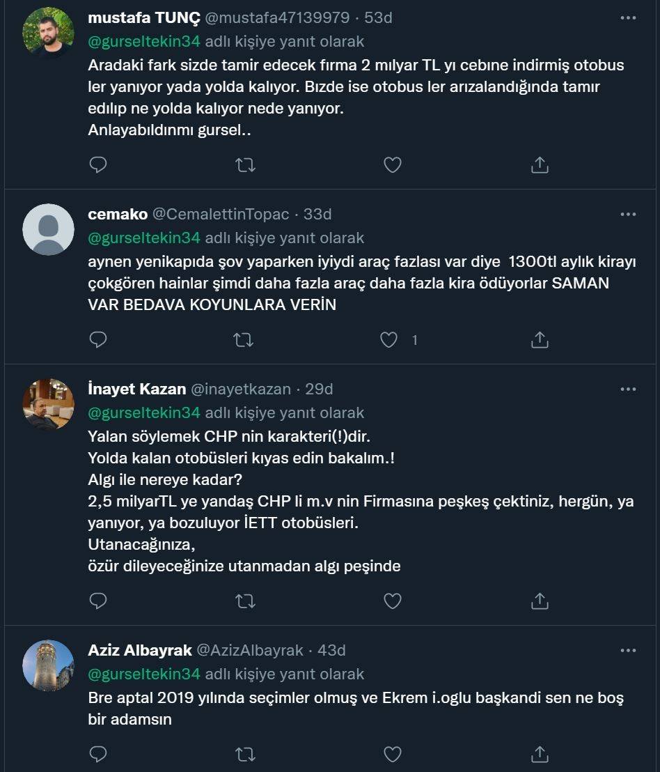This screenshot has height=772, width=660.
Task: Reply to Aziz Albayrak's tweet
Action: [99, 754]
